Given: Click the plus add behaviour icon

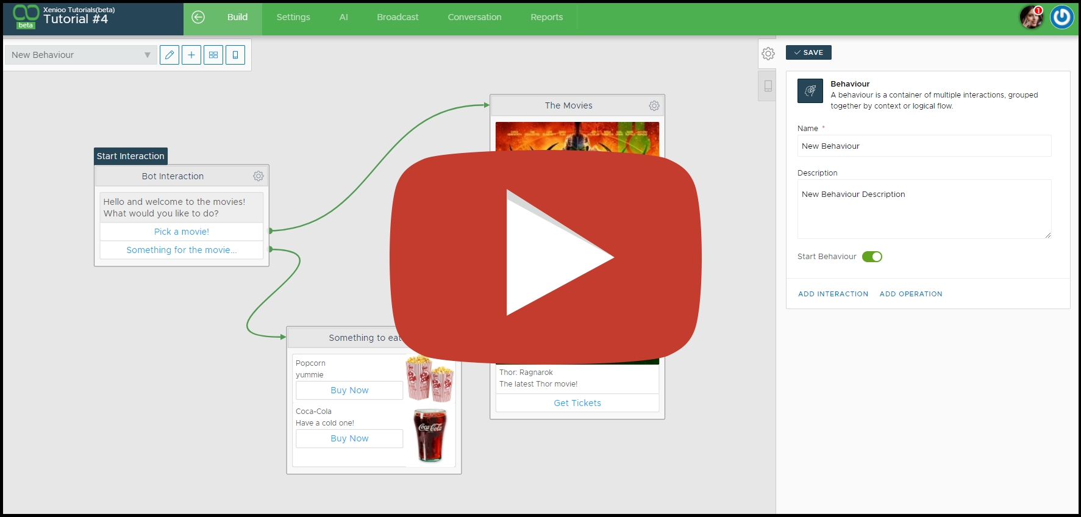Looking at the screenshot, I should (191, 55).
